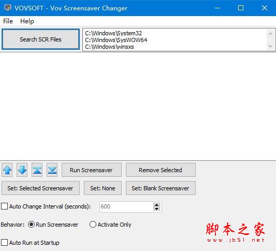276x251 pixels.
Task: Close the Vov Screensaver Changer window
Action: (x=265, y=8)
